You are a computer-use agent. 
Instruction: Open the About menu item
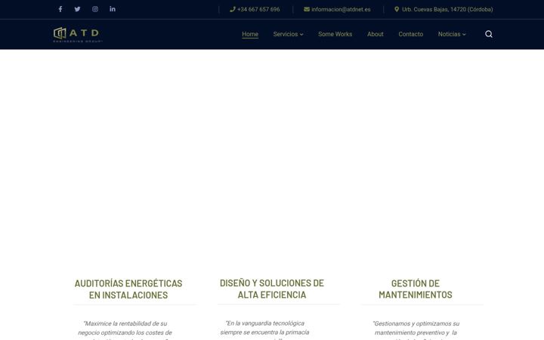pos(376,34)
